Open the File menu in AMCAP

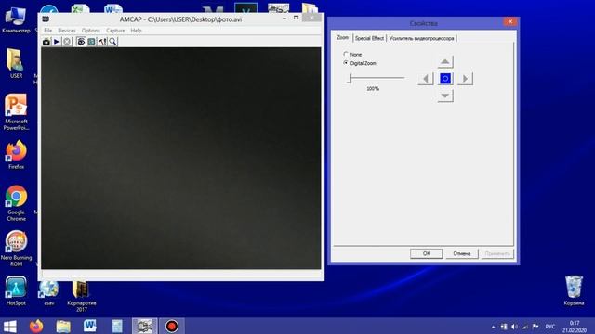coord(47,31)
